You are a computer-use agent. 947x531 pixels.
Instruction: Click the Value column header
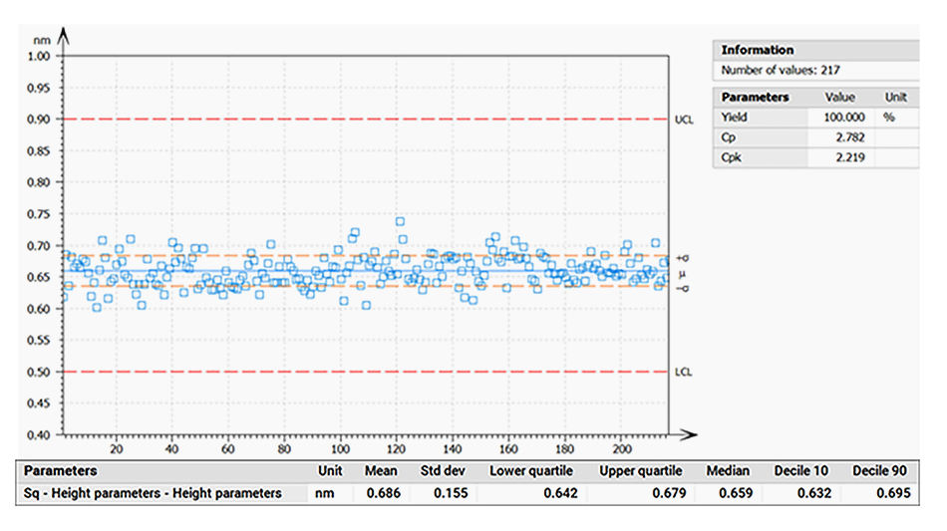point(840,98)
